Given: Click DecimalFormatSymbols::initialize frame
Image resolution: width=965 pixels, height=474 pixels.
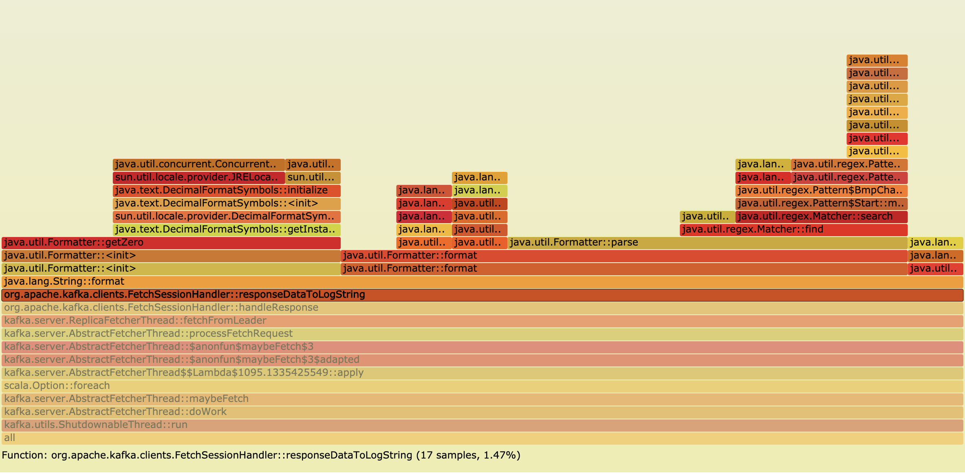Looking at the screenshot, I should pyautogui.click(x=227, y=191).
